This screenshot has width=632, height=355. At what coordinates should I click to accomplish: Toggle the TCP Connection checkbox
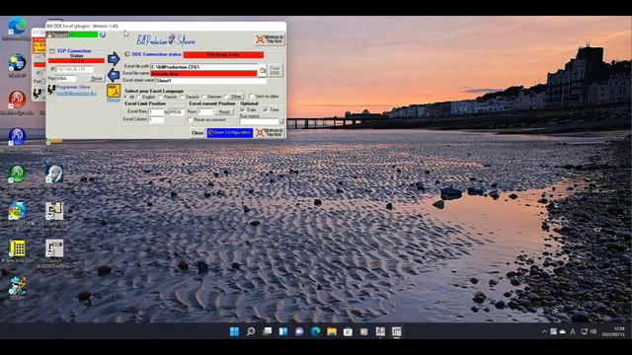[x=52, y=51]
